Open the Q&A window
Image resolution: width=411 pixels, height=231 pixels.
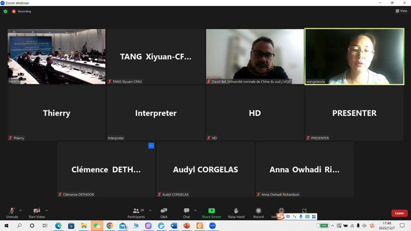click(164, 212)
